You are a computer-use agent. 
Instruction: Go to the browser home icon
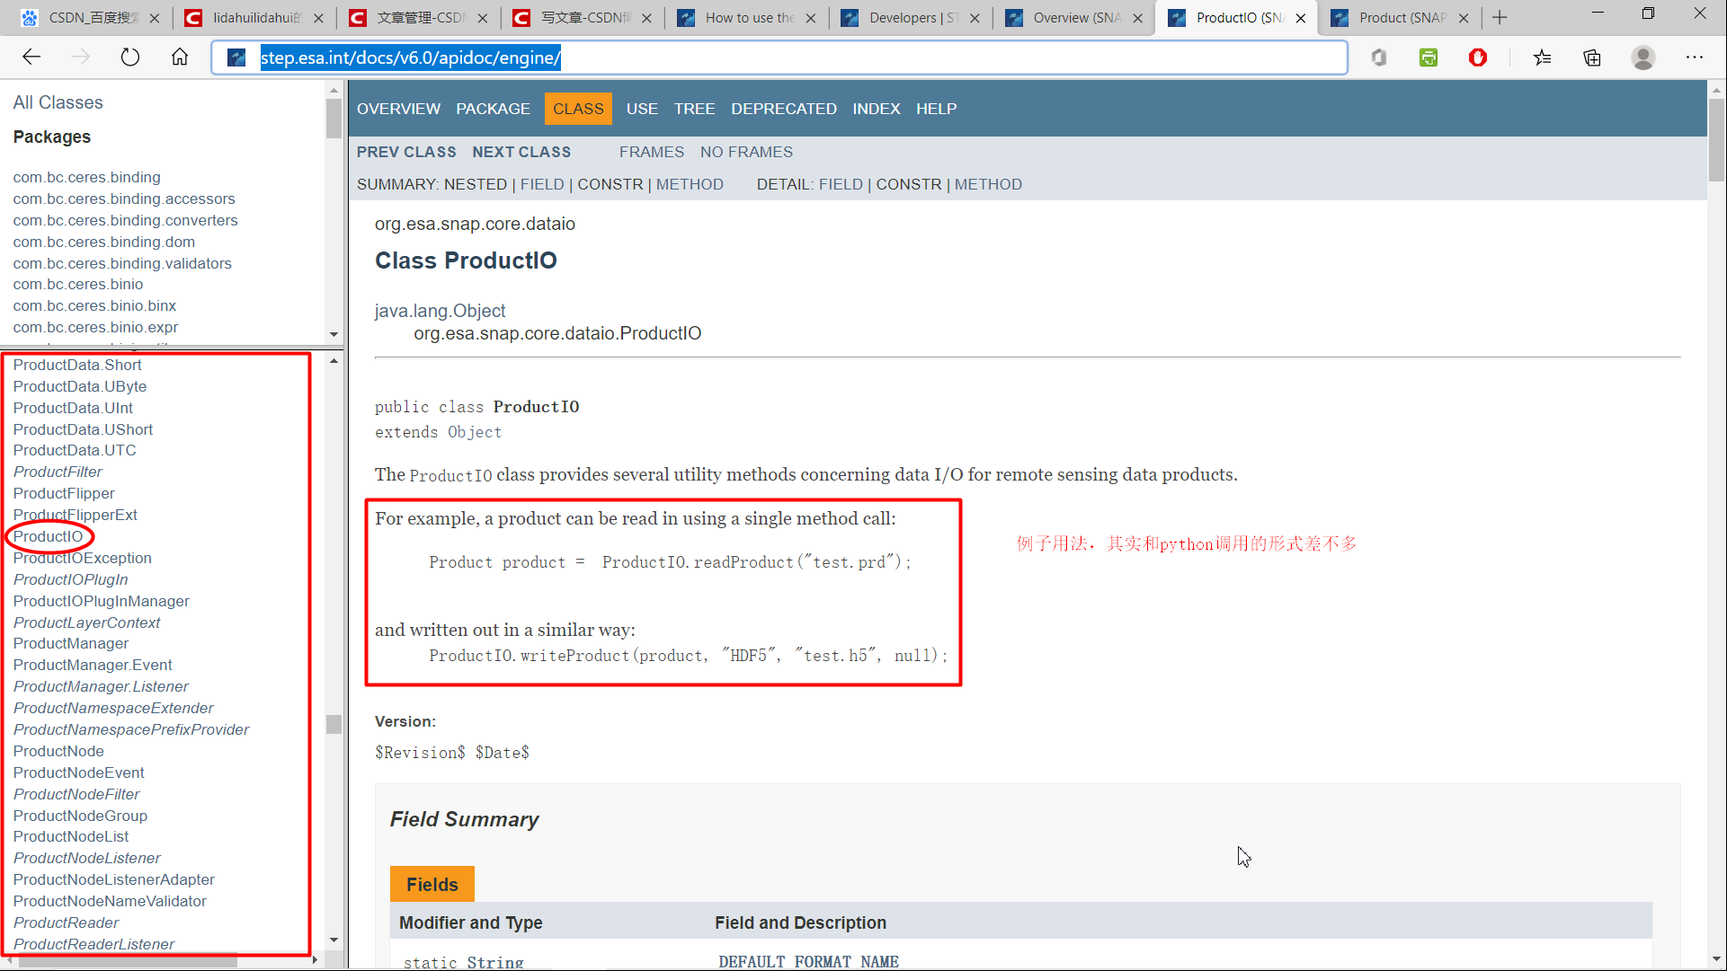point(180,57)
